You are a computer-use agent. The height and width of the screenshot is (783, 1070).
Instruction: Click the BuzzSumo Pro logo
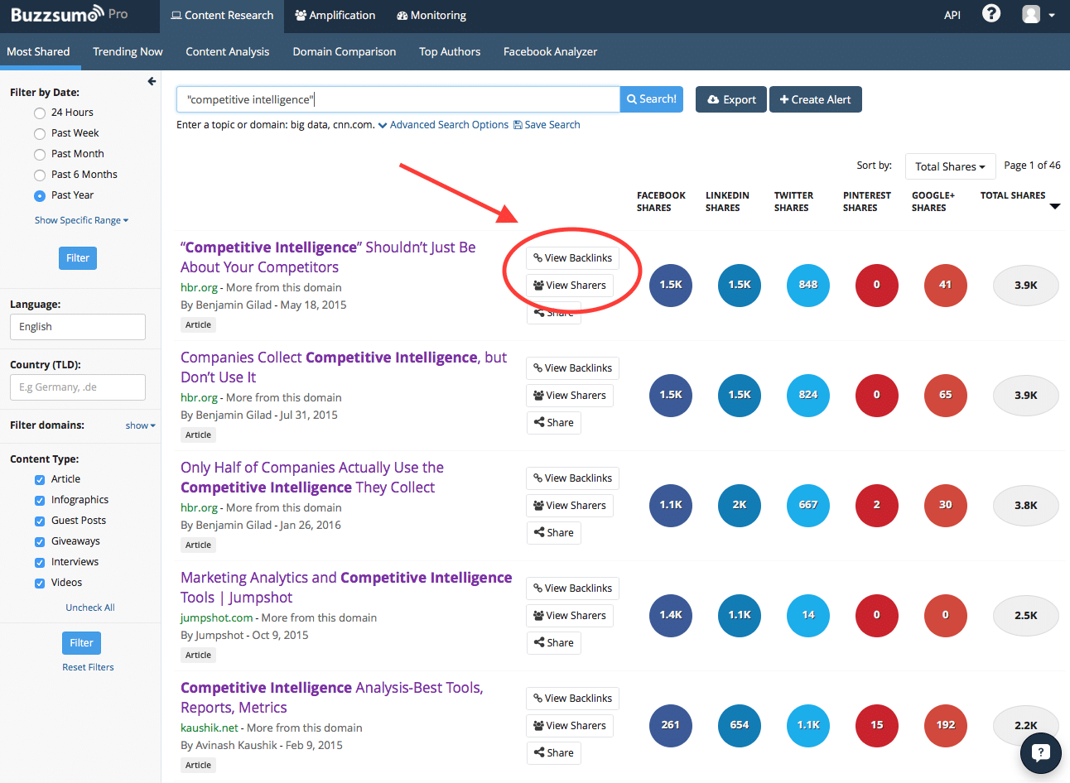tap(69, 14)
